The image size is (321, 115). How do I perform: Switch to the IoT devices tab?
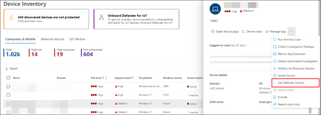point(77,39)
